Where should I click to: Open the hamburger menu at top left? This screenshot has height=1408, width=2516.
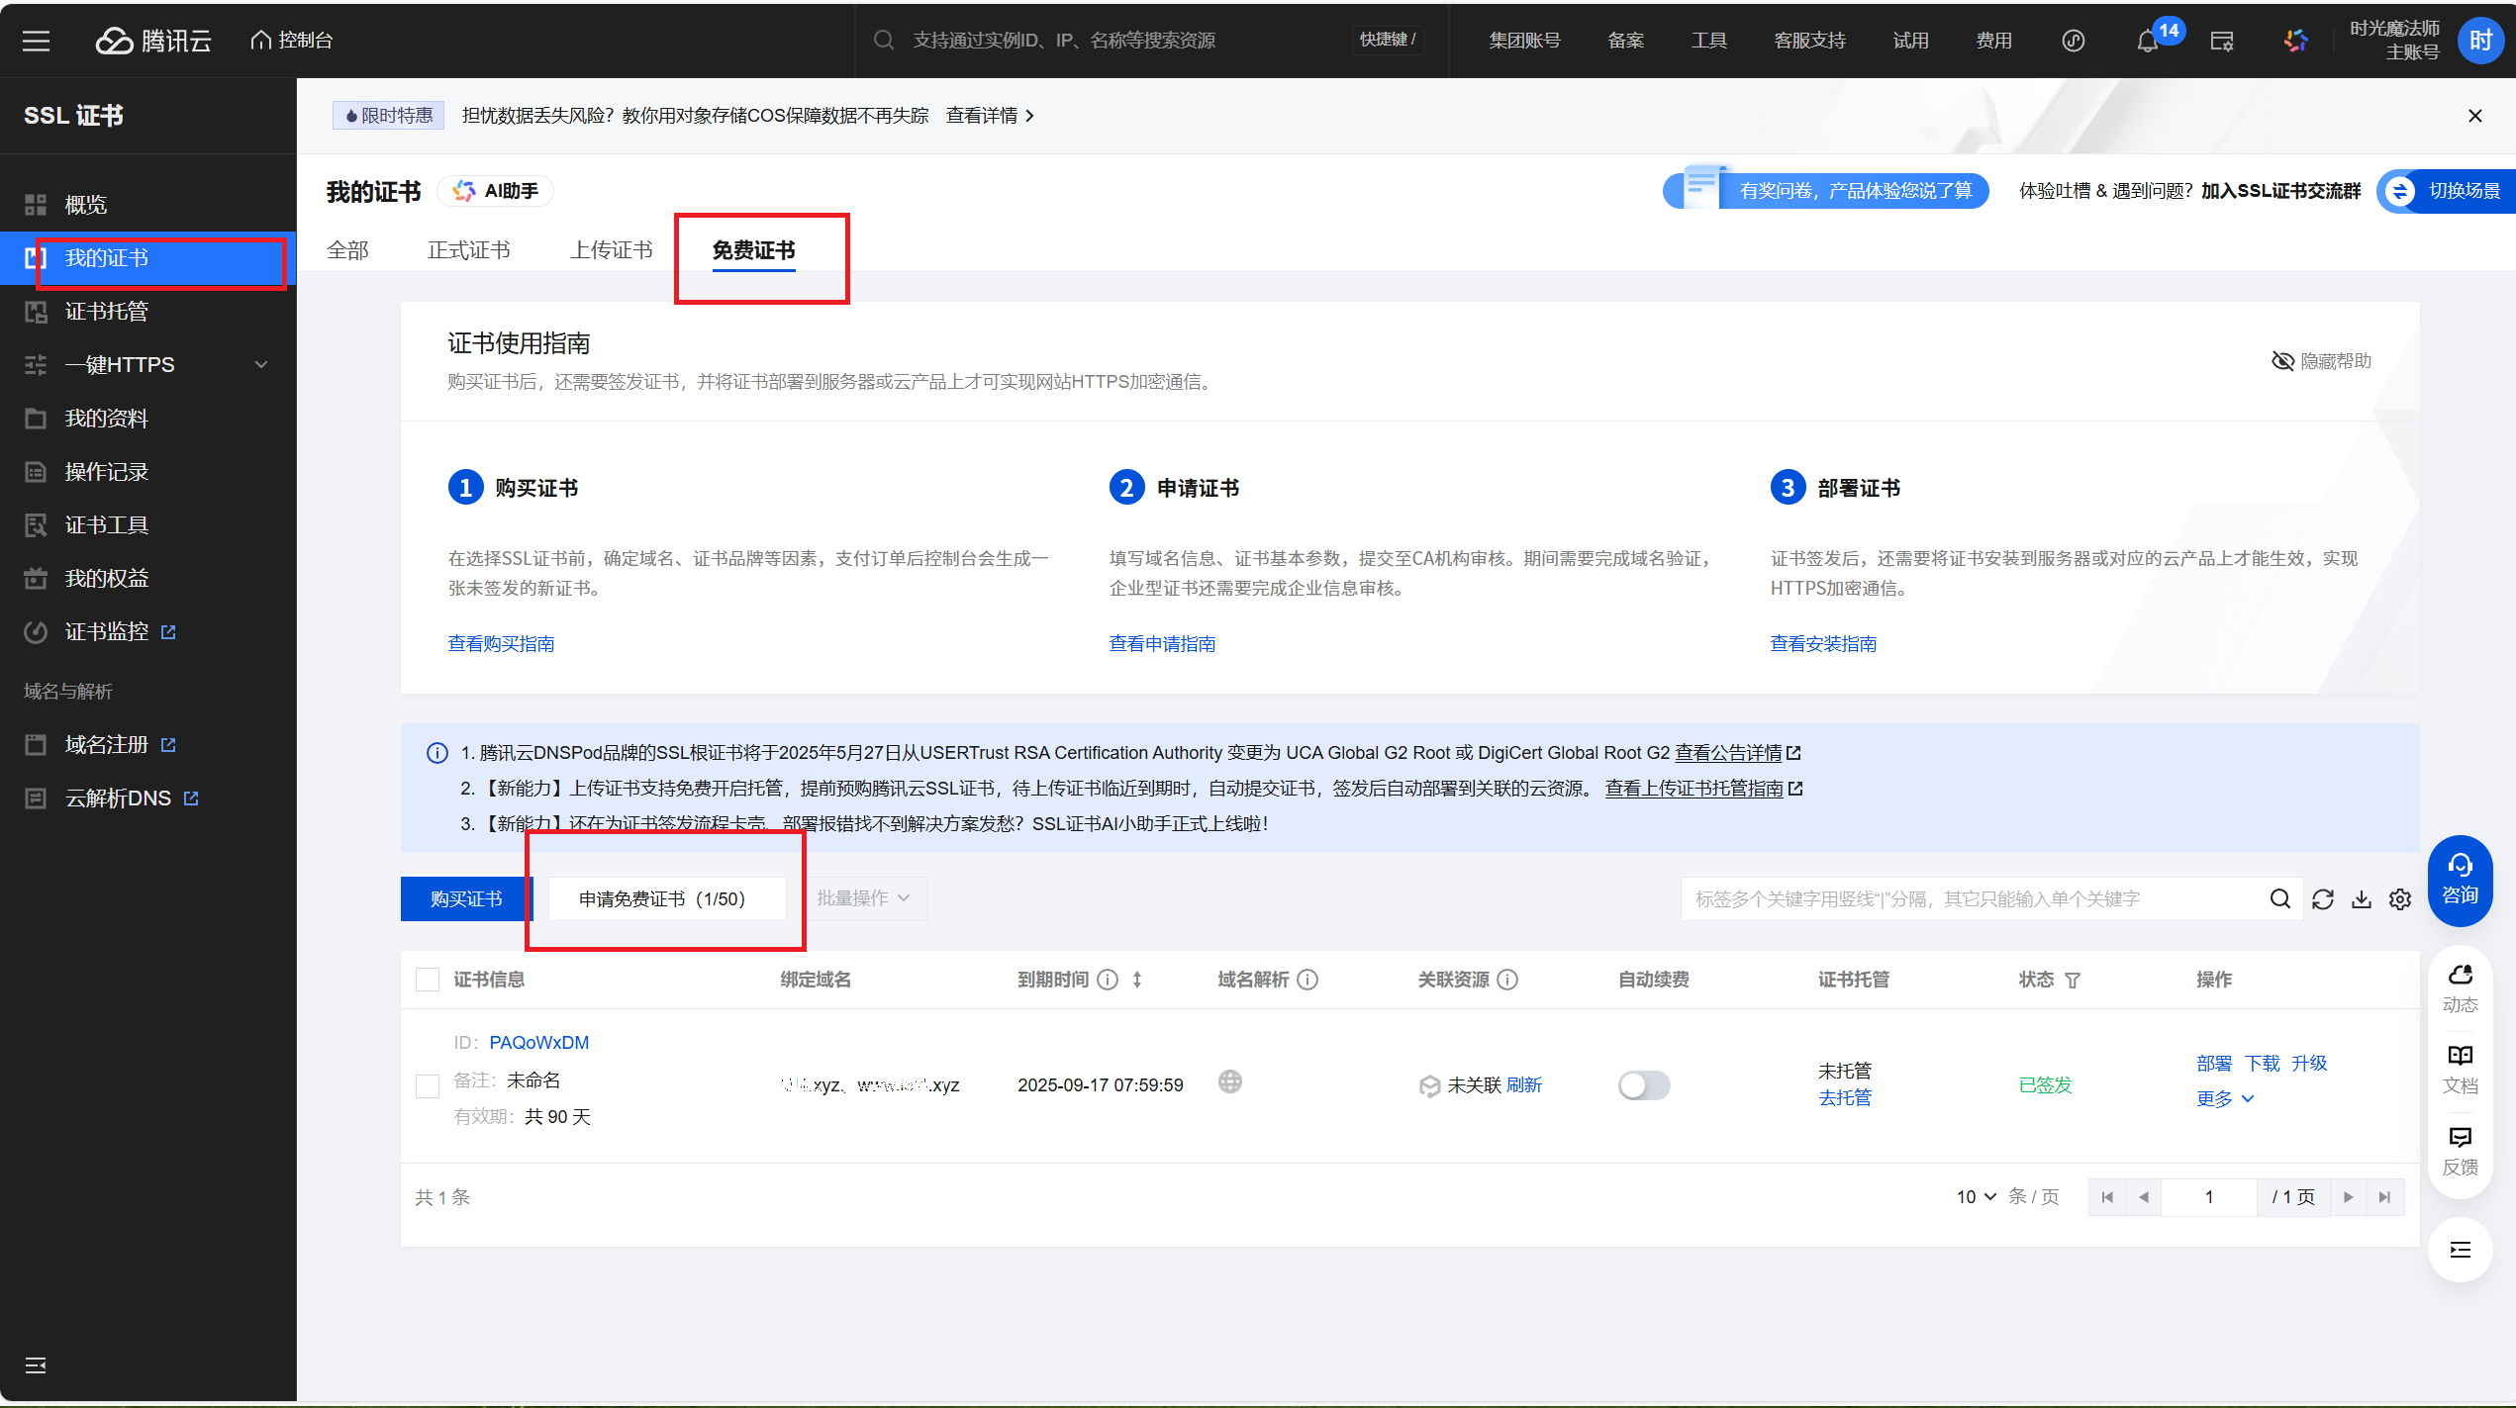coord(37,41)
